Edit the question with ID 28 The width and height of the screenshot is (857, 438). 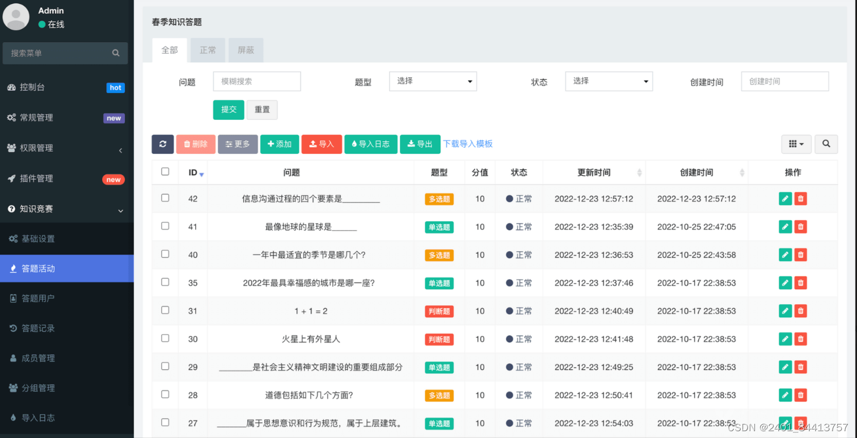pyautogui.click(x=785, y=395)
